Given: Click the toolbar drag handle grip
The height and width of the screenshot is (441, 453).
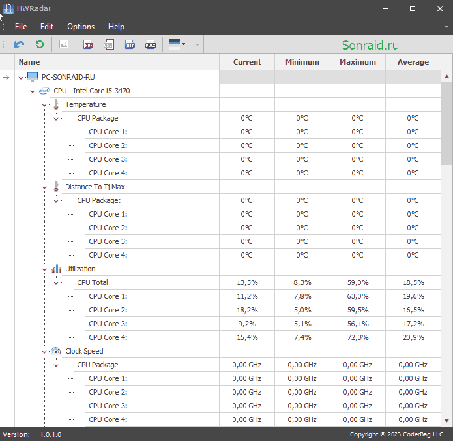Looking at the screenshot, I should pyautogui.click(x=3, y=44).
